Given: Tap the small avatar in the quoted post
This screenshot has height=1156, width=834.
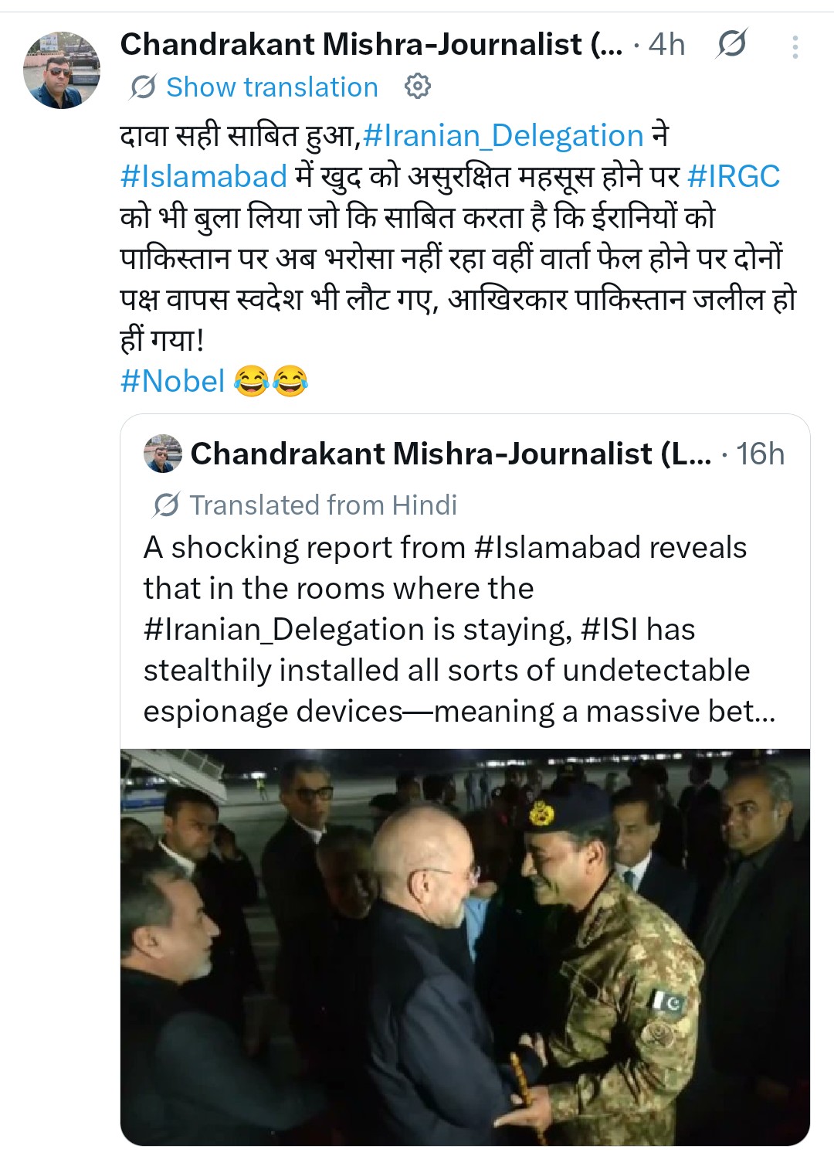Looking at the screenshot, I should pyautogui.click(x=162, y=454).
